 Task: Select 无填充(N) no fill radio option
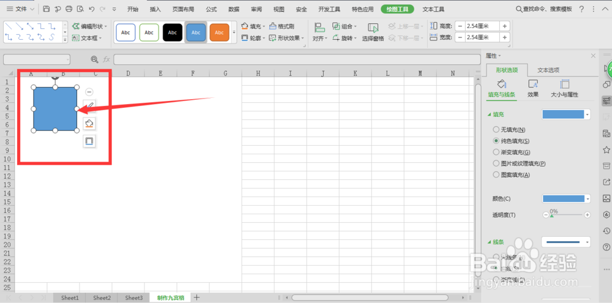pyautogui.click(x=496, y=129)
